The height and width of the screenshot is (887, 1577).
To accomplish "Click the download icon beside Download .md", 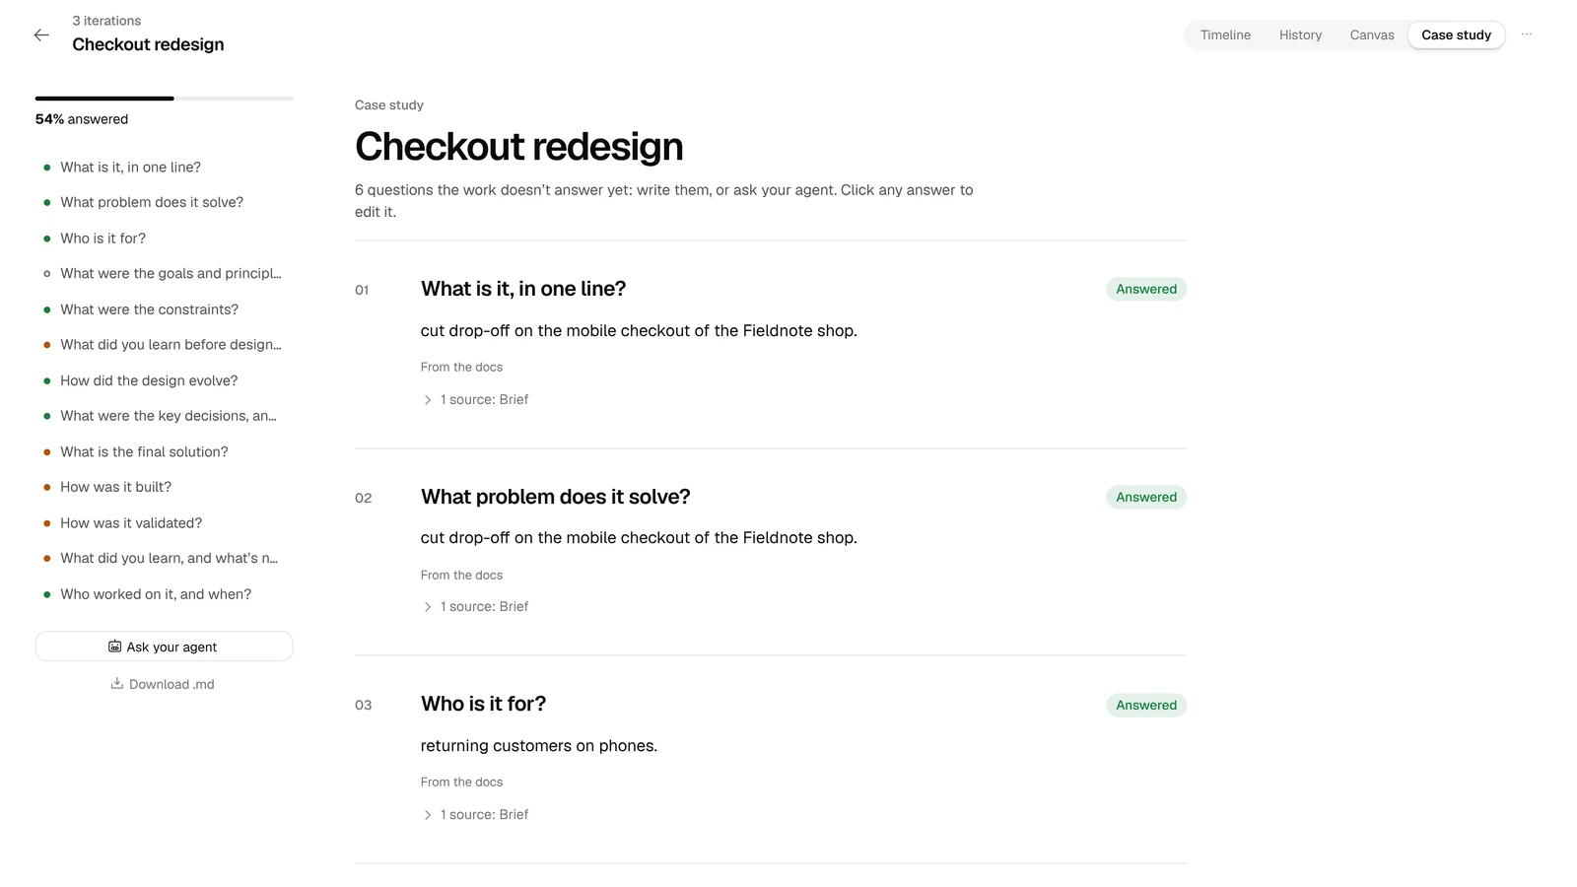I will coord(116,683).
